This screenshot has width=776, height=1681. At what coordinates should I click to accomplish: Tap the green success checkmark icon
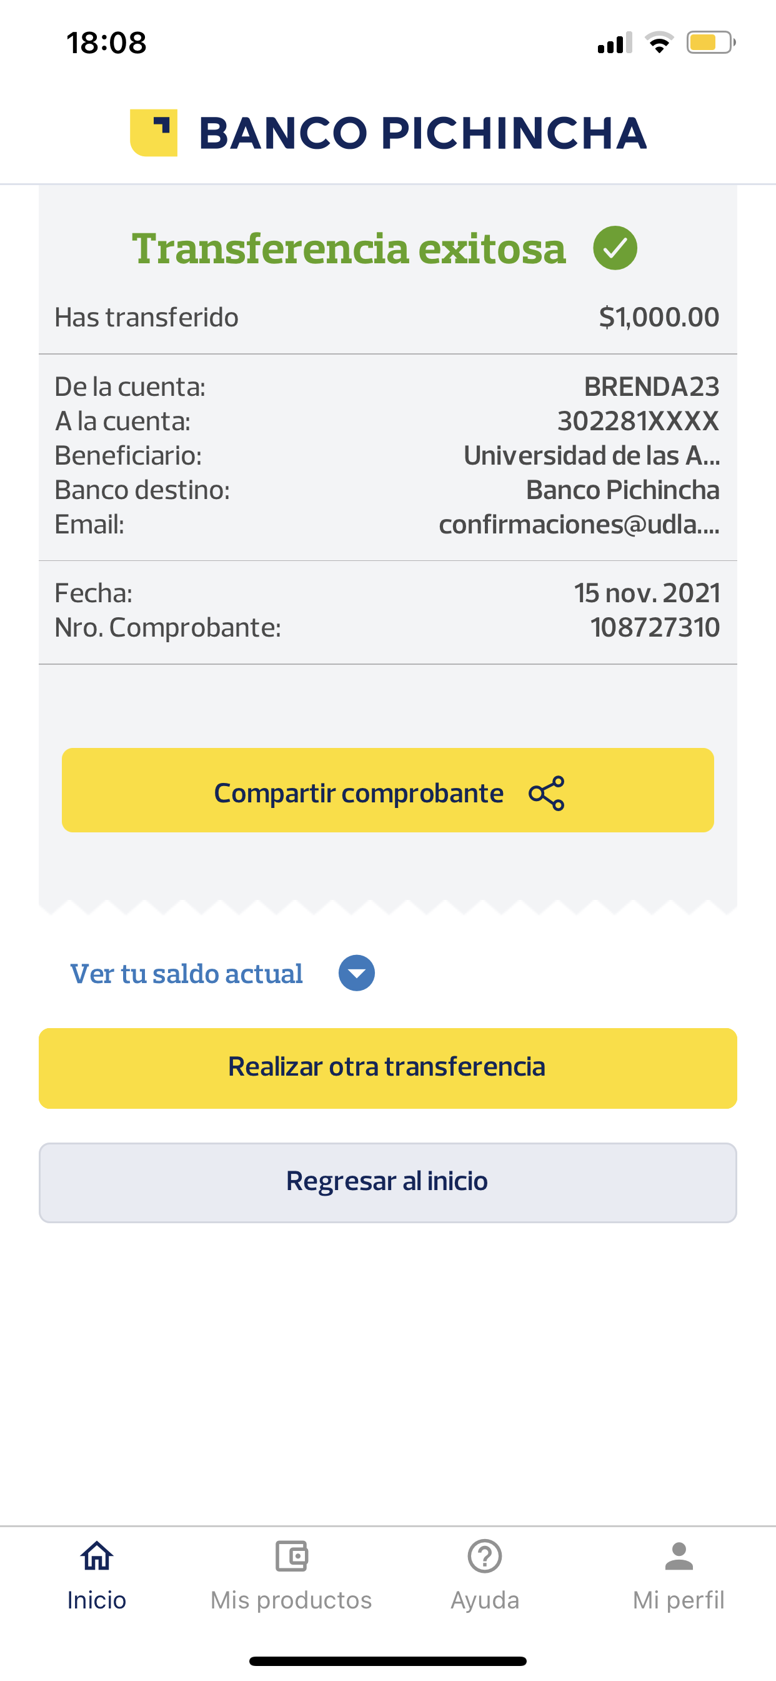coord(615,248)
